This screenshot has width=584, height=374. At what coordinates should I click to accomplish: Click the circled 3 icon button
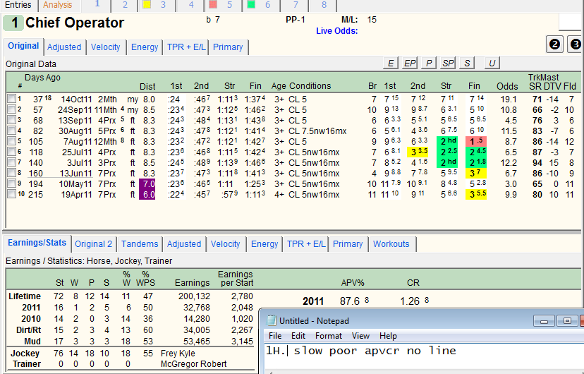[576, 44]
